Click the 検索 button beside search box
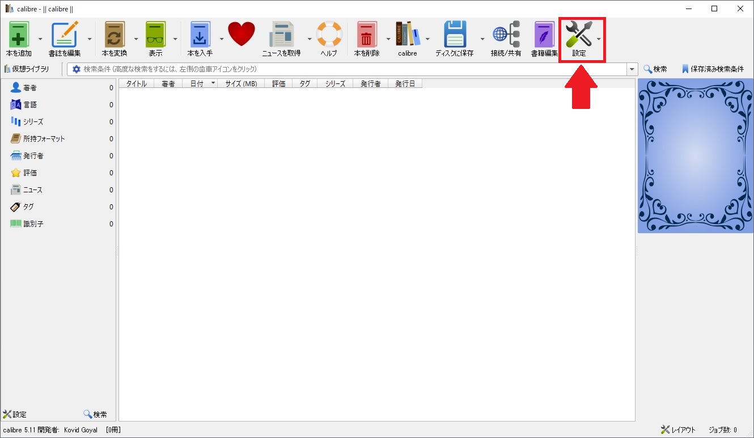Viewport: 754px width, 438px height. tap(655, 69)
